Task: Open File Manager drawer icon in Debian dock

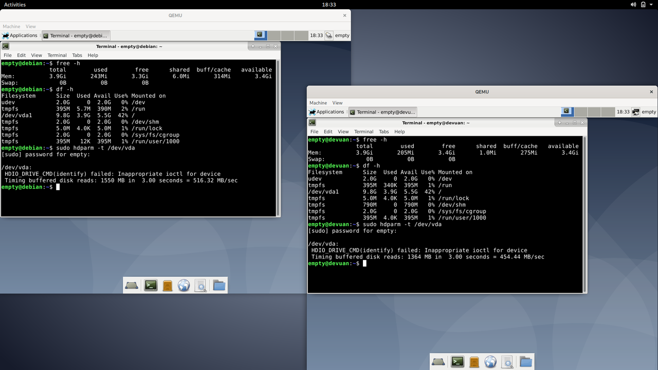Action: [x=167, y=286]
